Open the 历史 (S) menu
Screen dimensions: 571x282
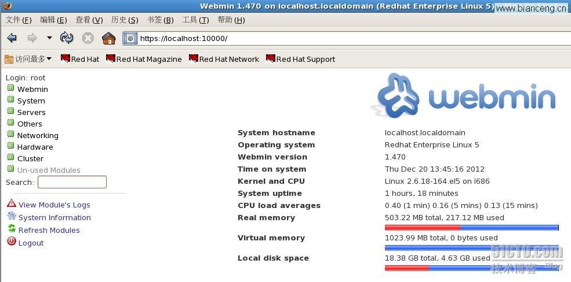click(125, 20)
